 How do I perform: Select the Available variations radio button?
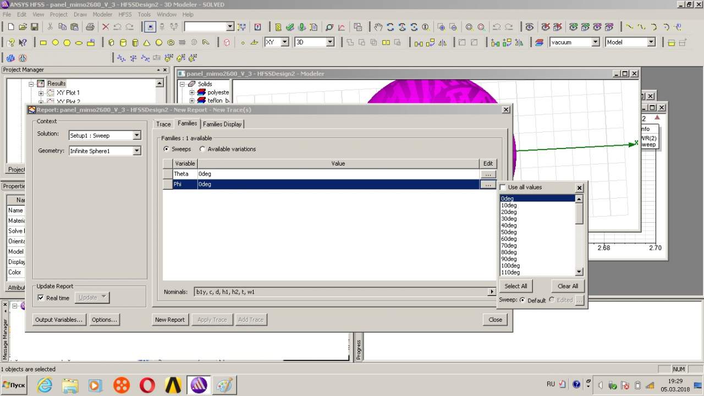click(203, 149)
